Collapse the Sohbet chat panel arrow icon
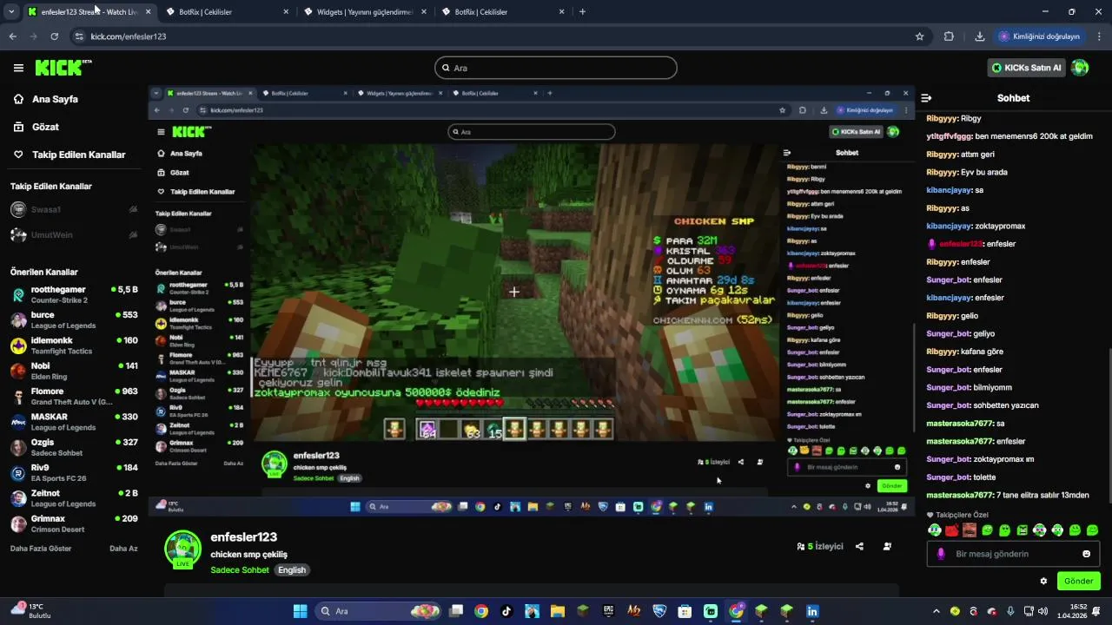Viewport: 1112px width, 625px height. [926, 98]
